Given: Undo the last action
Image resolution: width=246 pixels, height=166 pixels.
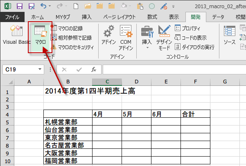Looking at the screenshot, I should point(43,6).
